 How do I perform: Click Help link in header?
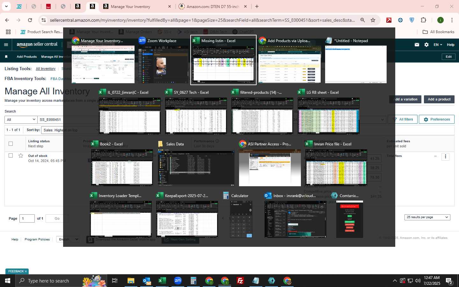tap(450, 45)
